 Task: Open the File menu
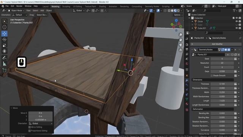(x=7, y=6)
